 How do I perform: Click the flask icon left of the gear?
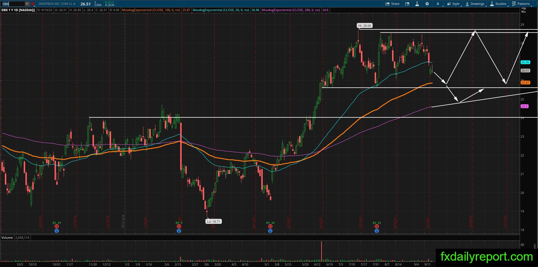coord(417,4)
